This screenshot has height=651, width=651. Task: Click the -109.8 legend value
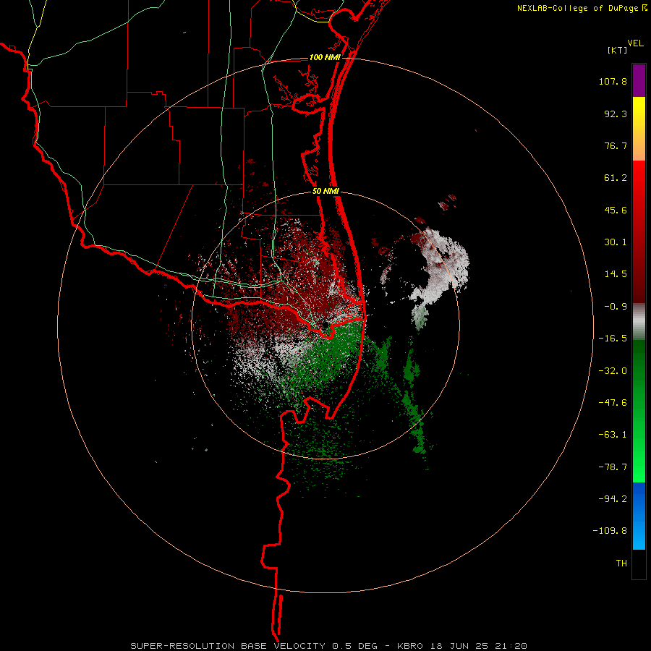(610, 531)
